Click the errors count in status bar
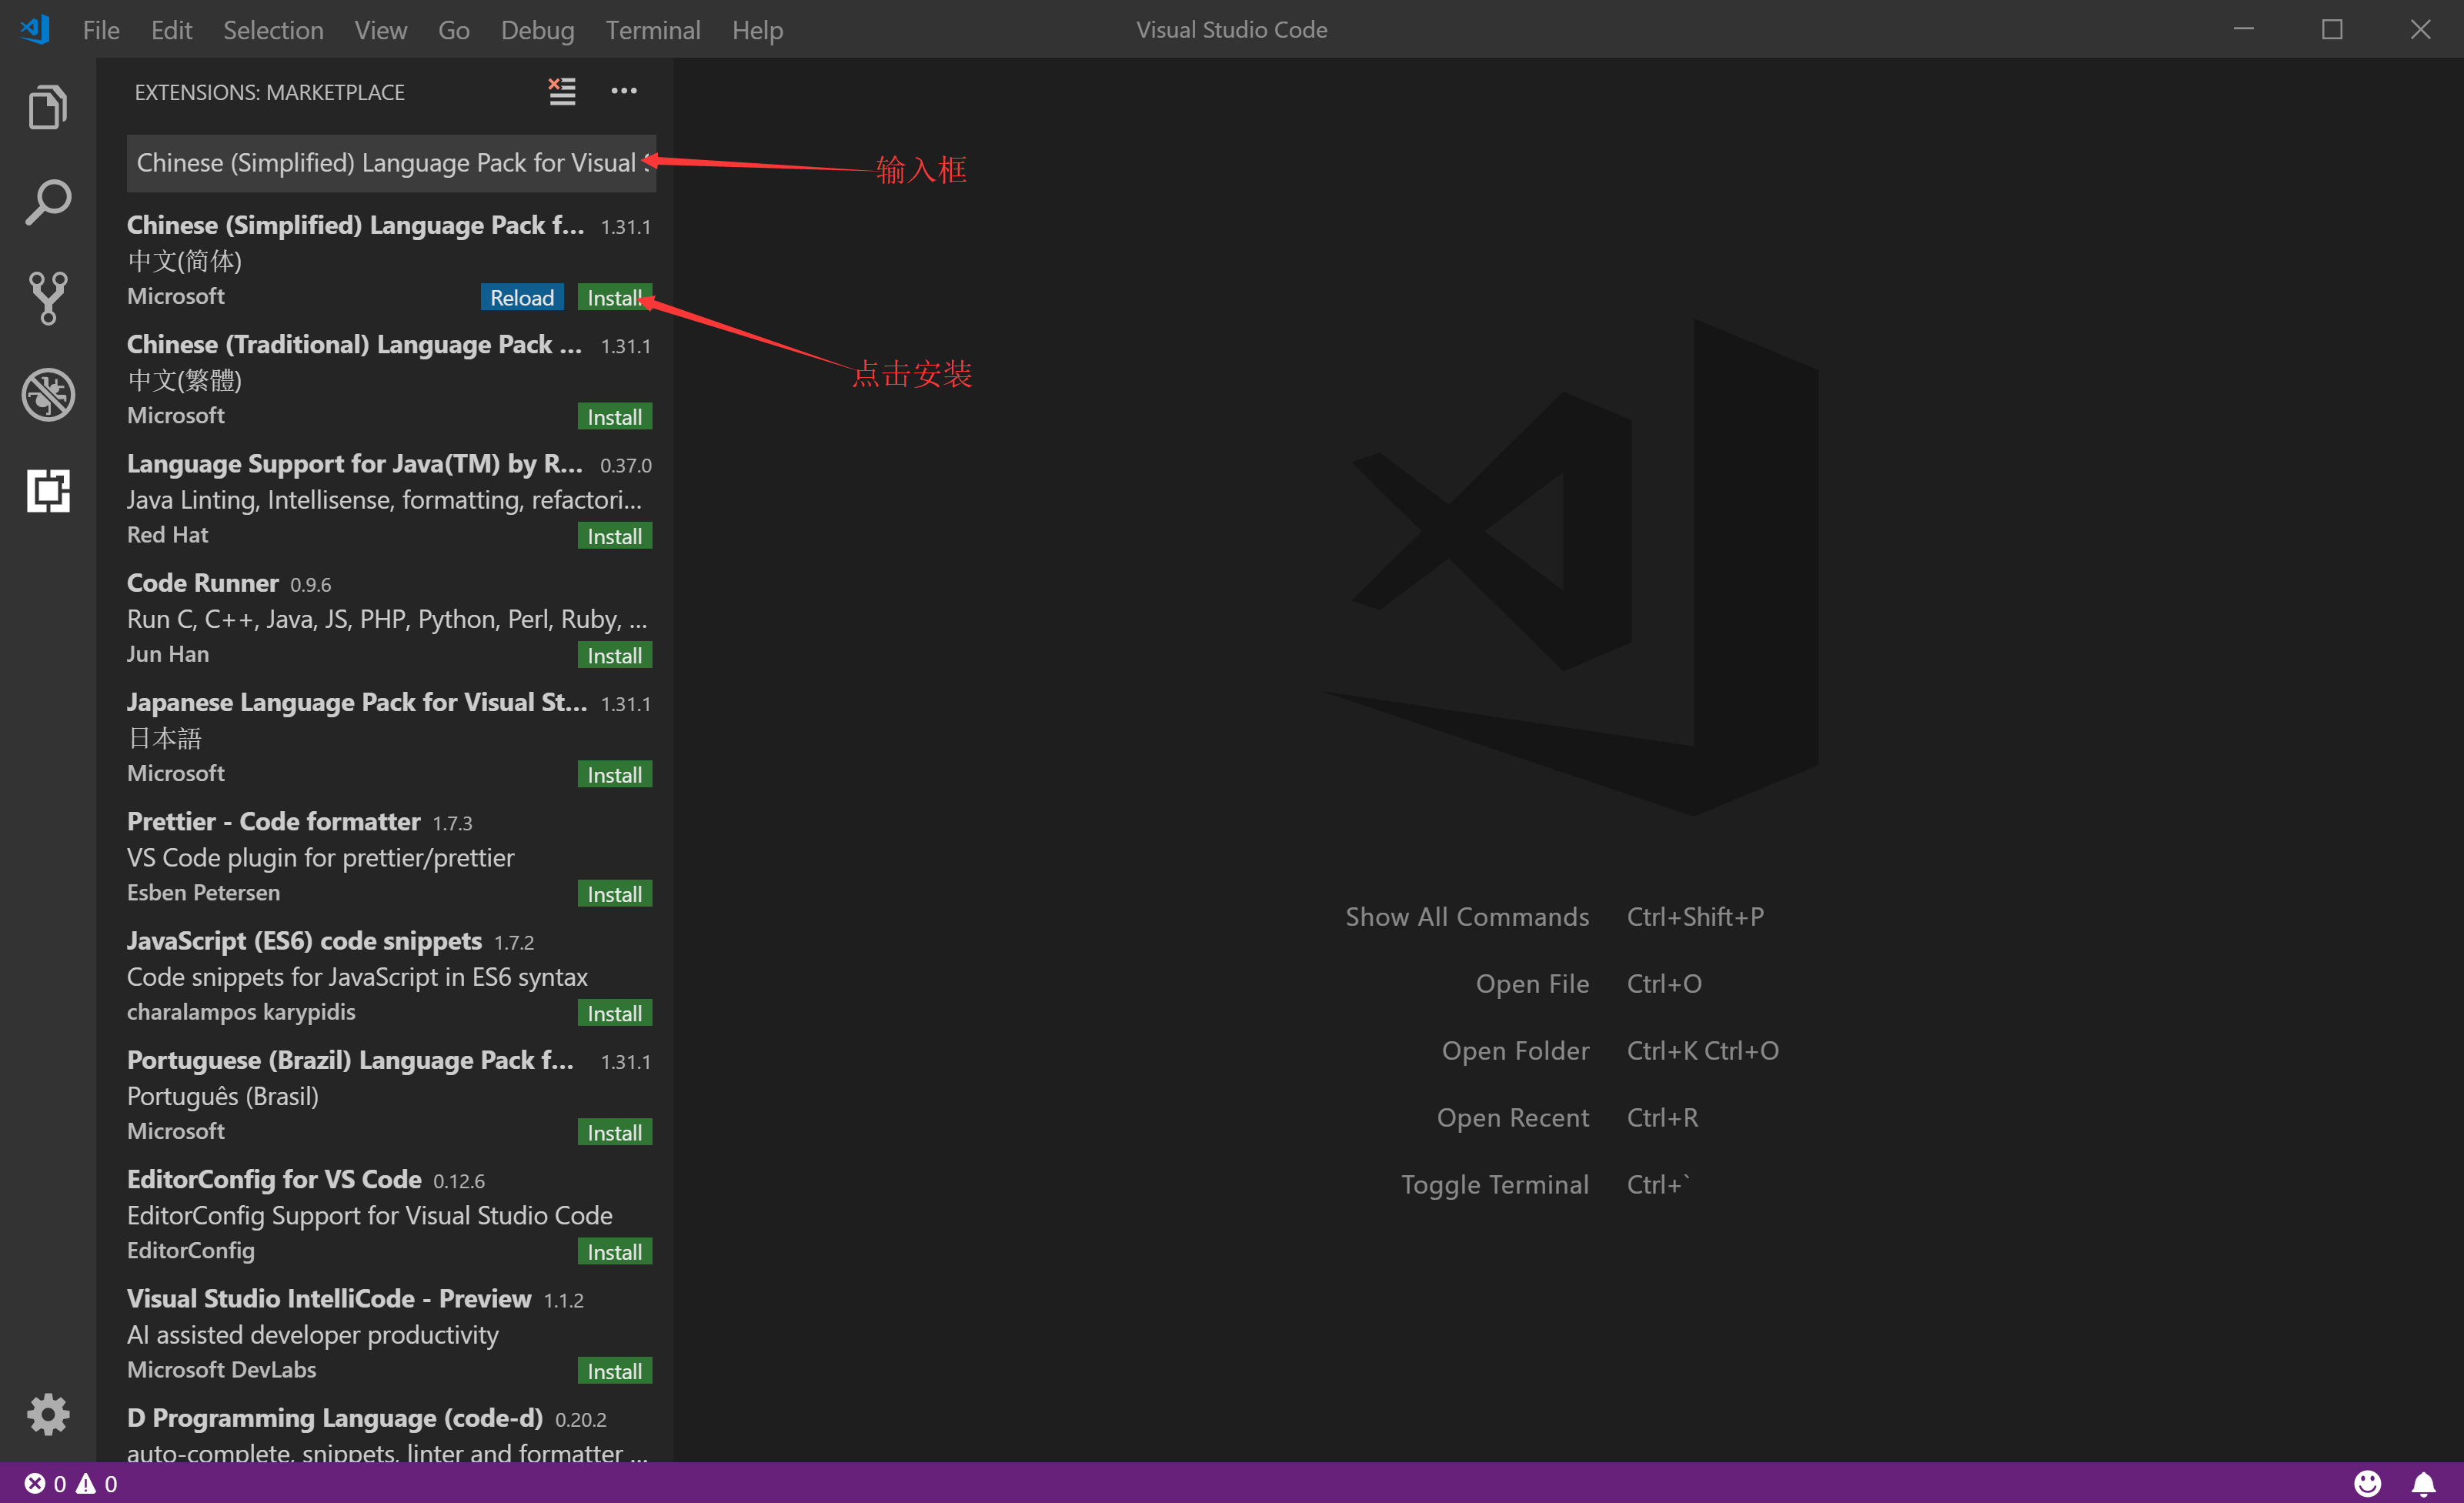The height and width of the screenshot is (1503, 2464). [46, 1483]
